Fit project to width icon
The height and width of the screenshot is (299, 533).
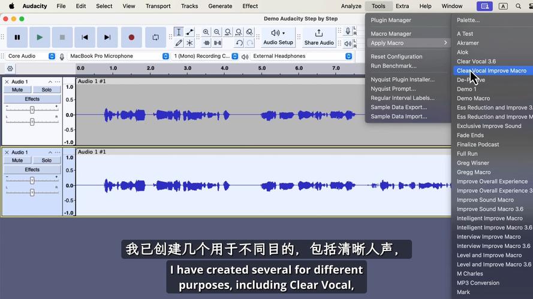coord(239,32)
